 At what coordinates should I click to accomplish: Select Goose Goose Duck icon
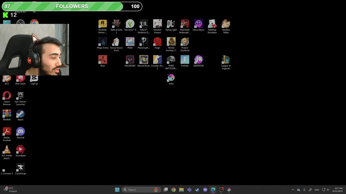(x=116, y=44)
